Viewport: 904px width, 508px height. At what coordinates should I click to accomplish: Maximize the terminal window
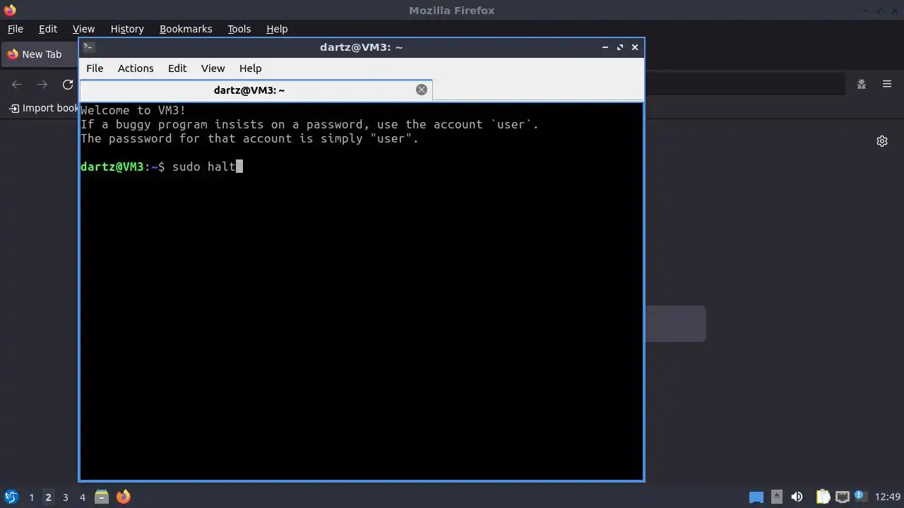(620, 47)
